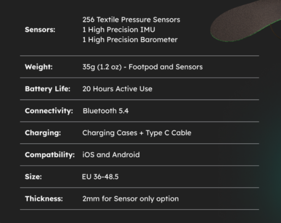Image resolution: width=281 pixels, height=223 pixels.
Task: Click the 20 Hours Active Use text
Action: coord(117,89)
